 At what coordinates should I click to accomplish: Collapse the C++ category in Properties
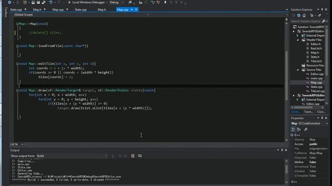click(x=292, y=135)
